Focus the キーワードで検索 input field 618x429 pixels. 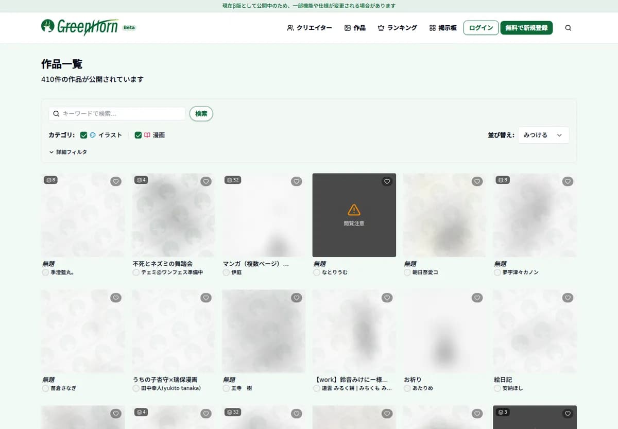coord(117,114)
